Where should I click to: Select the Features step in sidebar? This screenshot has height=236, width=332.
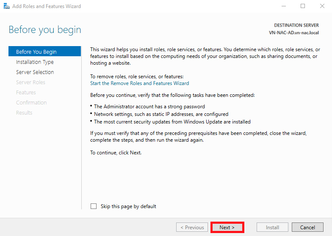pyautogui.click(x=26, y=92)
